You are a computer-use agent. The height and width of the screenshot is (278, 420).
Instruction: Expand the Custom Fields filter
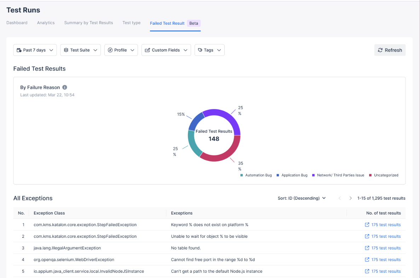click(166, 50)
